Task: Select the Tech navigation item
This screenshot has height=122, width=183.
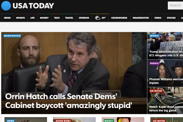Action: (57, 18)
